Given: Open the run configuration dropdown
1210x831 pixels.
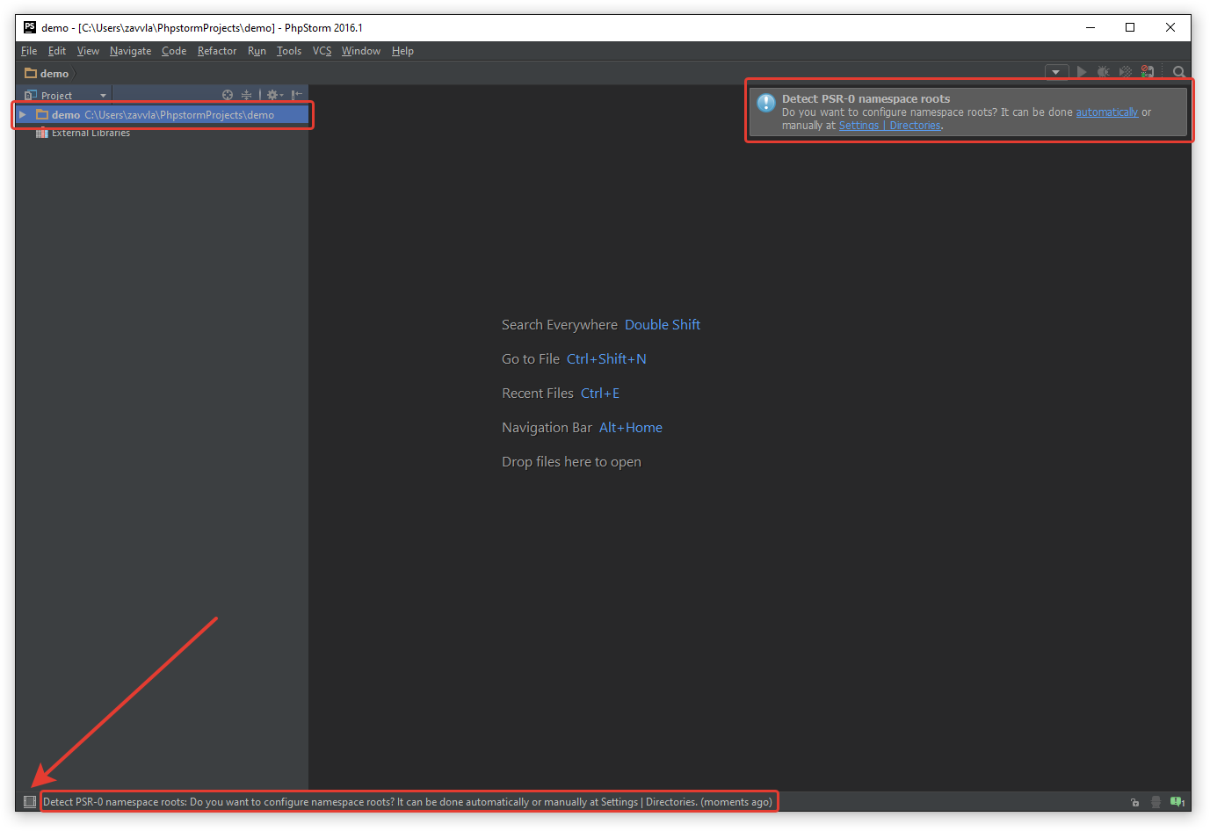Looking at the screenshot, I should pos(1056,72).
